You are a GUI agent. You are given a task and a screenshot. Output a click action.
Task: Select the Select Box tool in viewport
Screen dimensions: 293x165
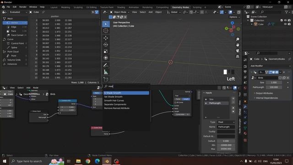coord(106,24)
